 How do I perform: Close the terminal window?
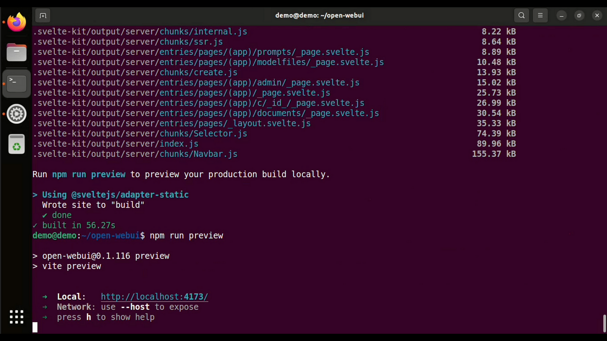pos(597,16)
